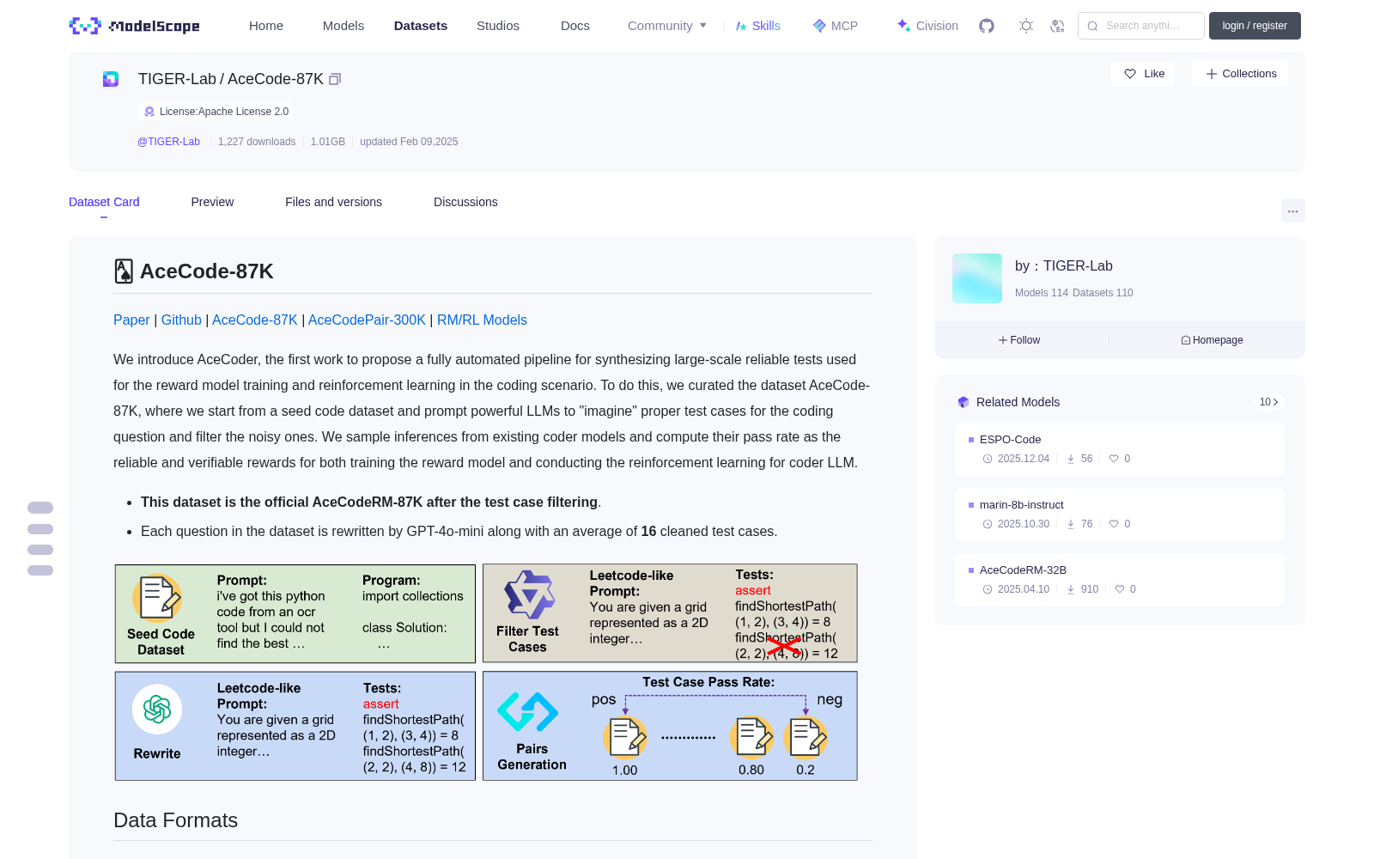Screen dimensions: 1374x859
Task: Open the Paper link
Action: [x=131, y=320]
